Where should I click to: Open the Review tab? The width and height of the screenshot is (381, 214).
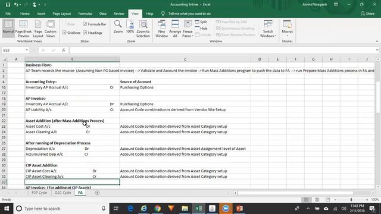click(x=119, y=14)
